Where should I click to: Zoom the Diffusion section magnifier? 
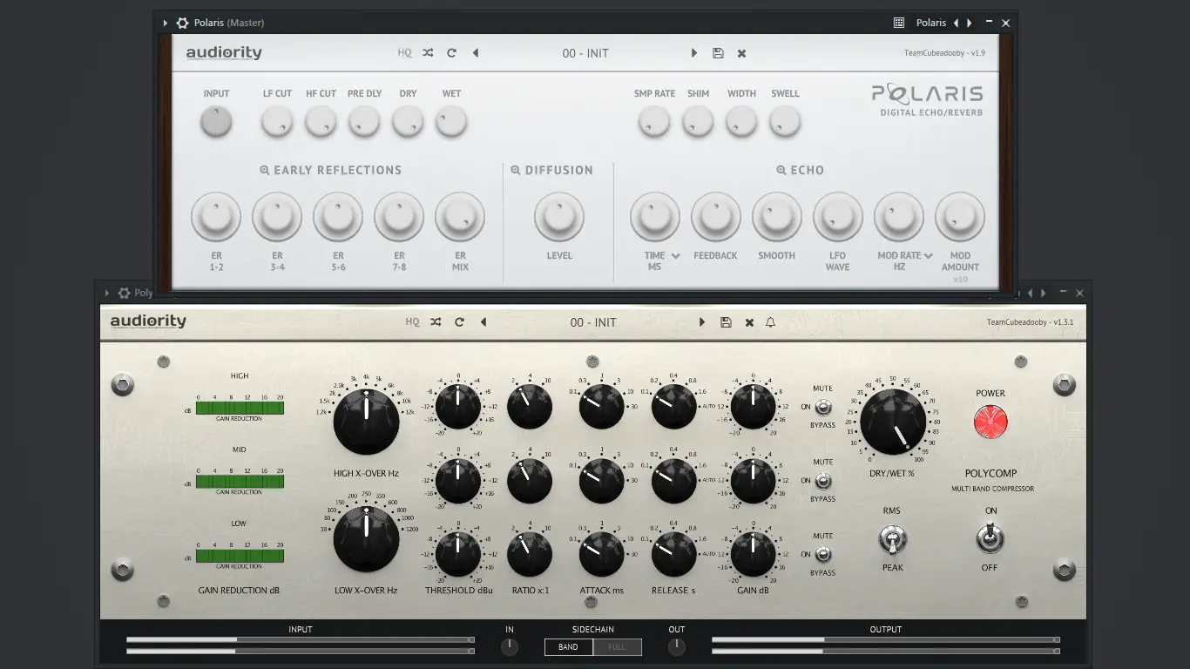[x=516, y=171]
